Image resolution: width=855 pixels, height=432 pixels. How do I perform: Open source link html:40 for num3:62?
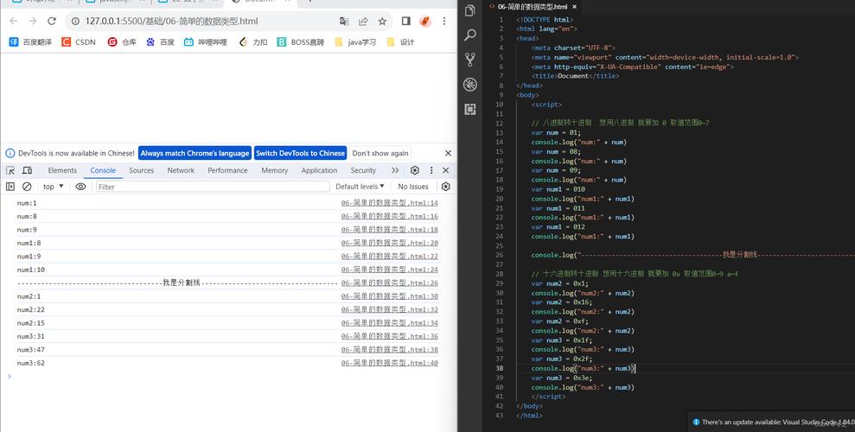point(389,363)
